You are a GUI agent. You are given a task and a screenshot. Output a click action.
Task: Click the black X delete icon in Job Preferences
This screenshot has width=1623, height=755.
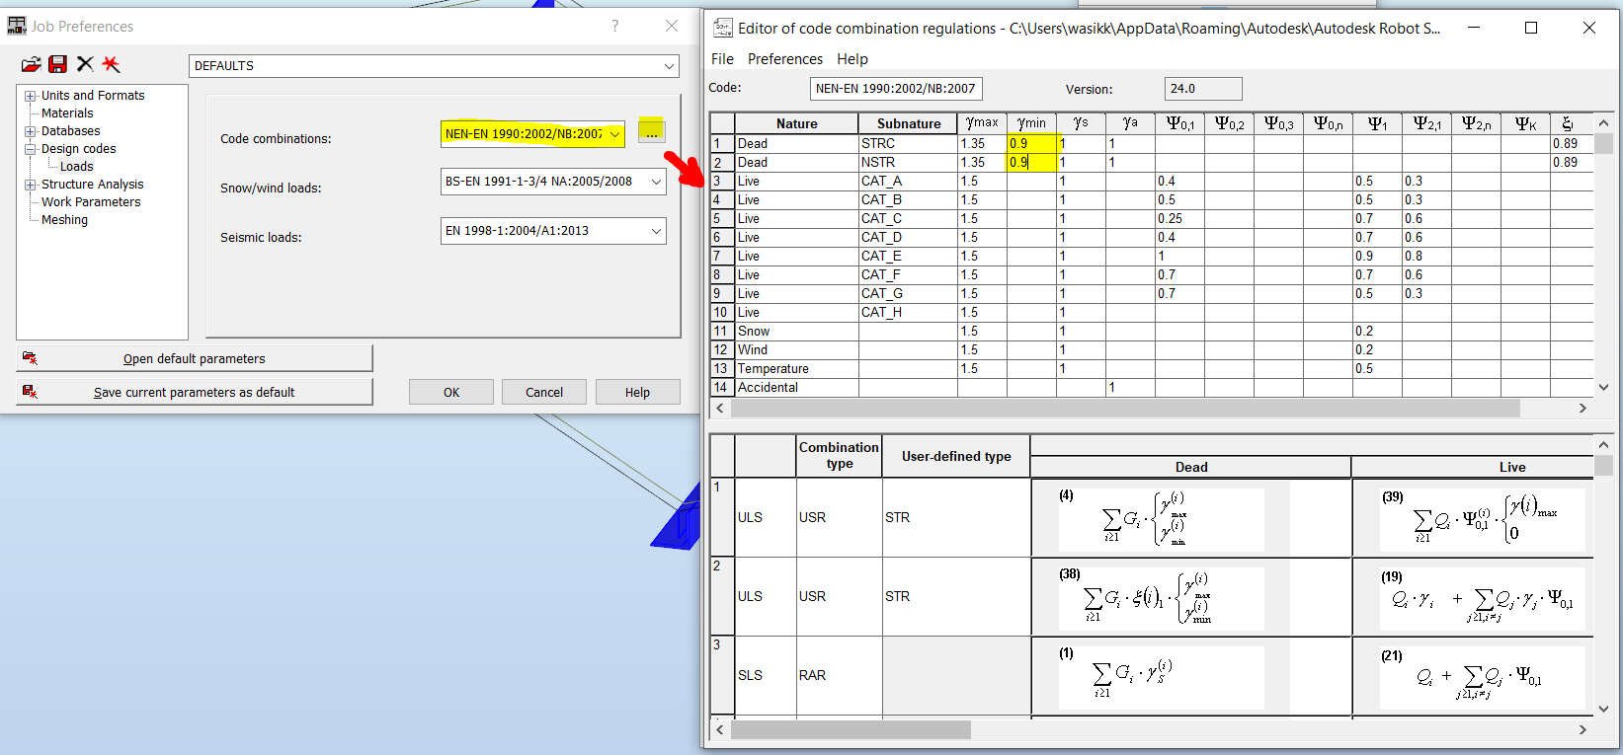85,64
